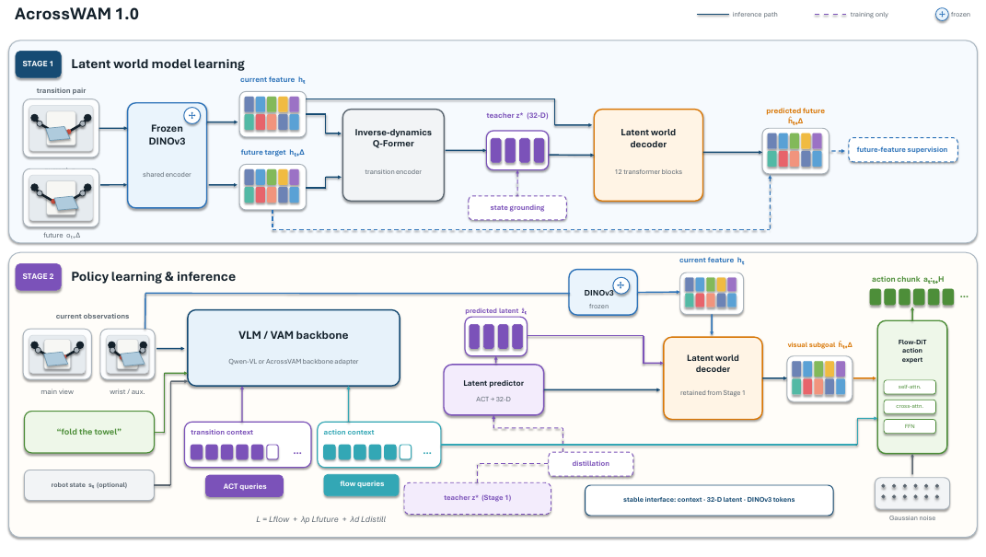Screen dimensions: 986x557
Task: Click the "Flow-DiT action expert" label
Action: coord(911,351)
